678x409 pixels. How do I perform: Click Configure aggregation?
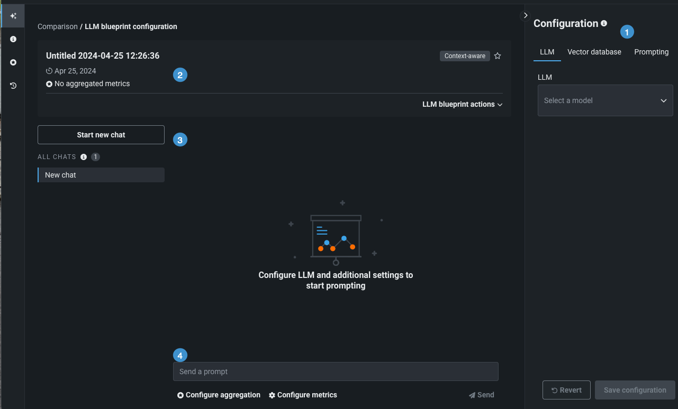click(x=219, y=395)
